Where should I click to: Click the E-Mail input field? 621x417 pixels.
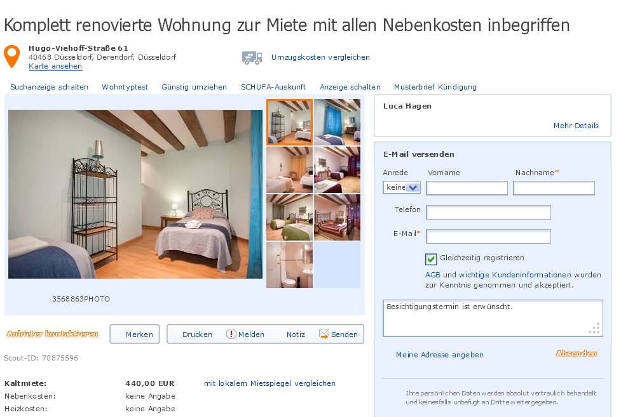(x=488, y=236)
